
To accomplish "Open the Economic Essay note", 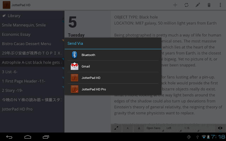I will pyautogui.click(x=32, y=34).
